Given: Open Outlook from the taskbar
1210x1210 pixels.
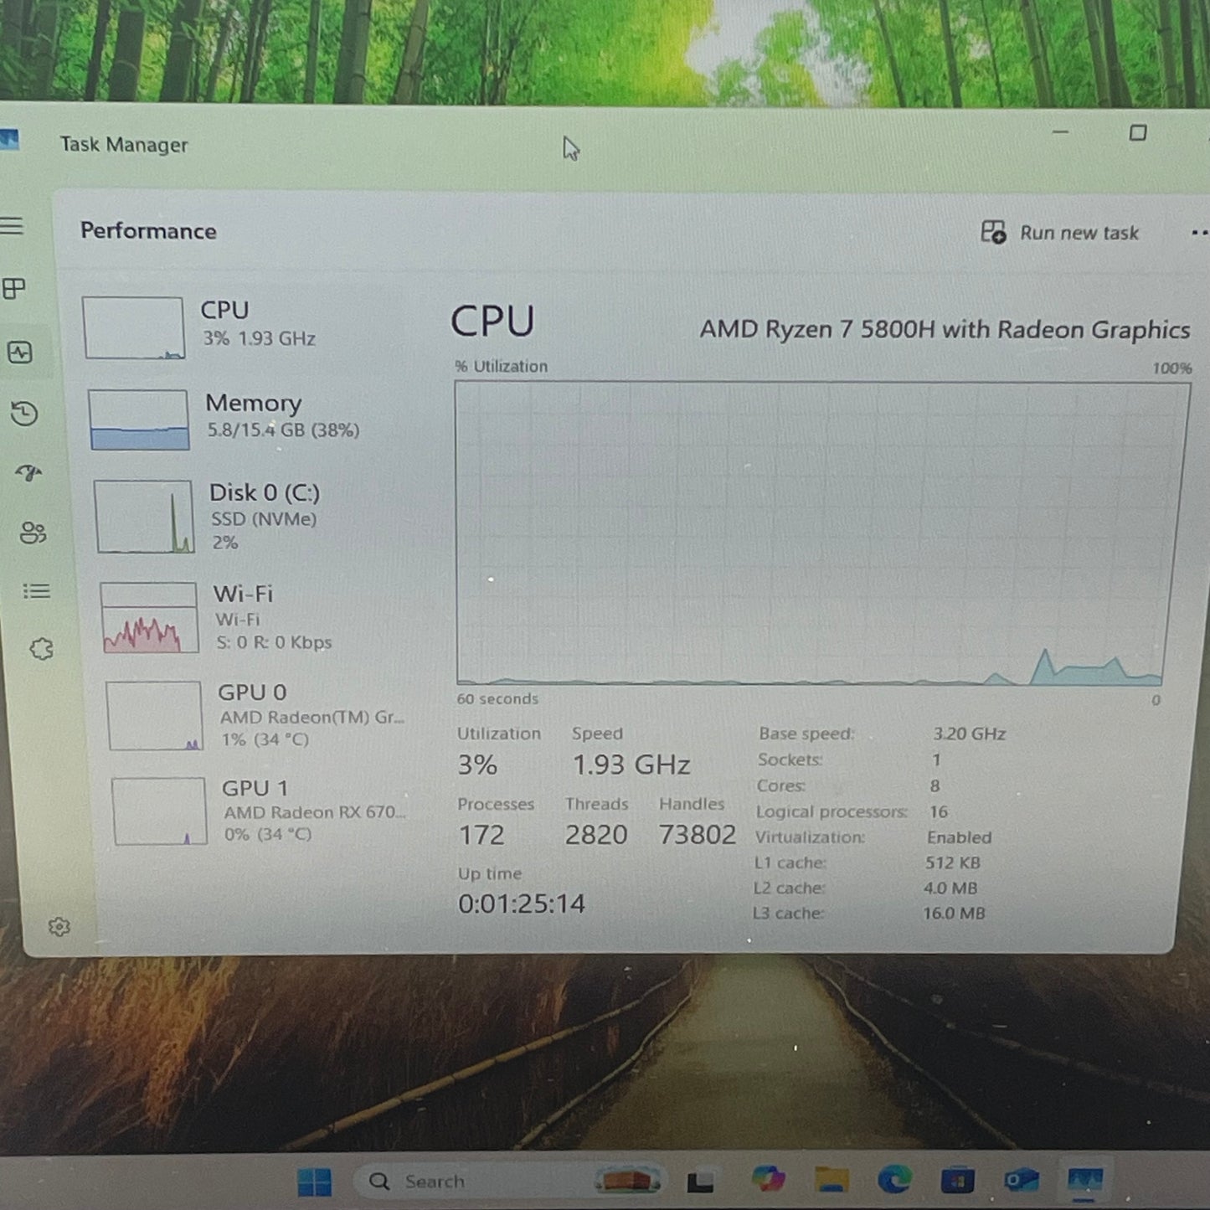Looking at the screenshot, I should pos(1022,1181).
